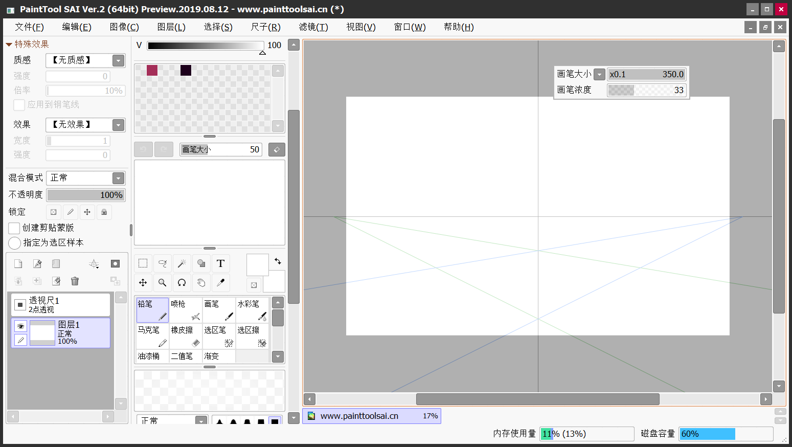
Task: Select the magic wand tool
Action: [182, 263]
